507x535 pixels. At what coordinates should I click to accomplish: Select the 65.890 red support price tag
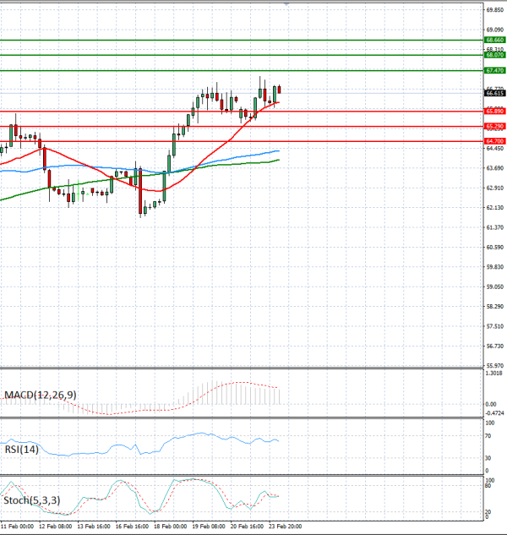point(494,111)
